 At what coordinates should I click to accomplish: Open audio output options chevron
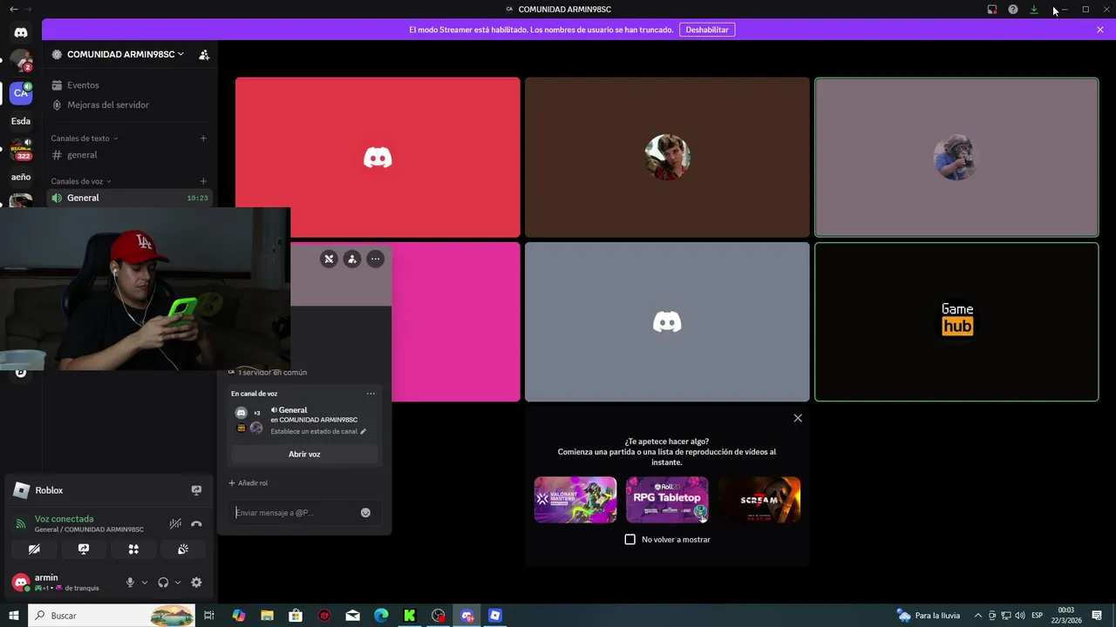coord(178,582)
